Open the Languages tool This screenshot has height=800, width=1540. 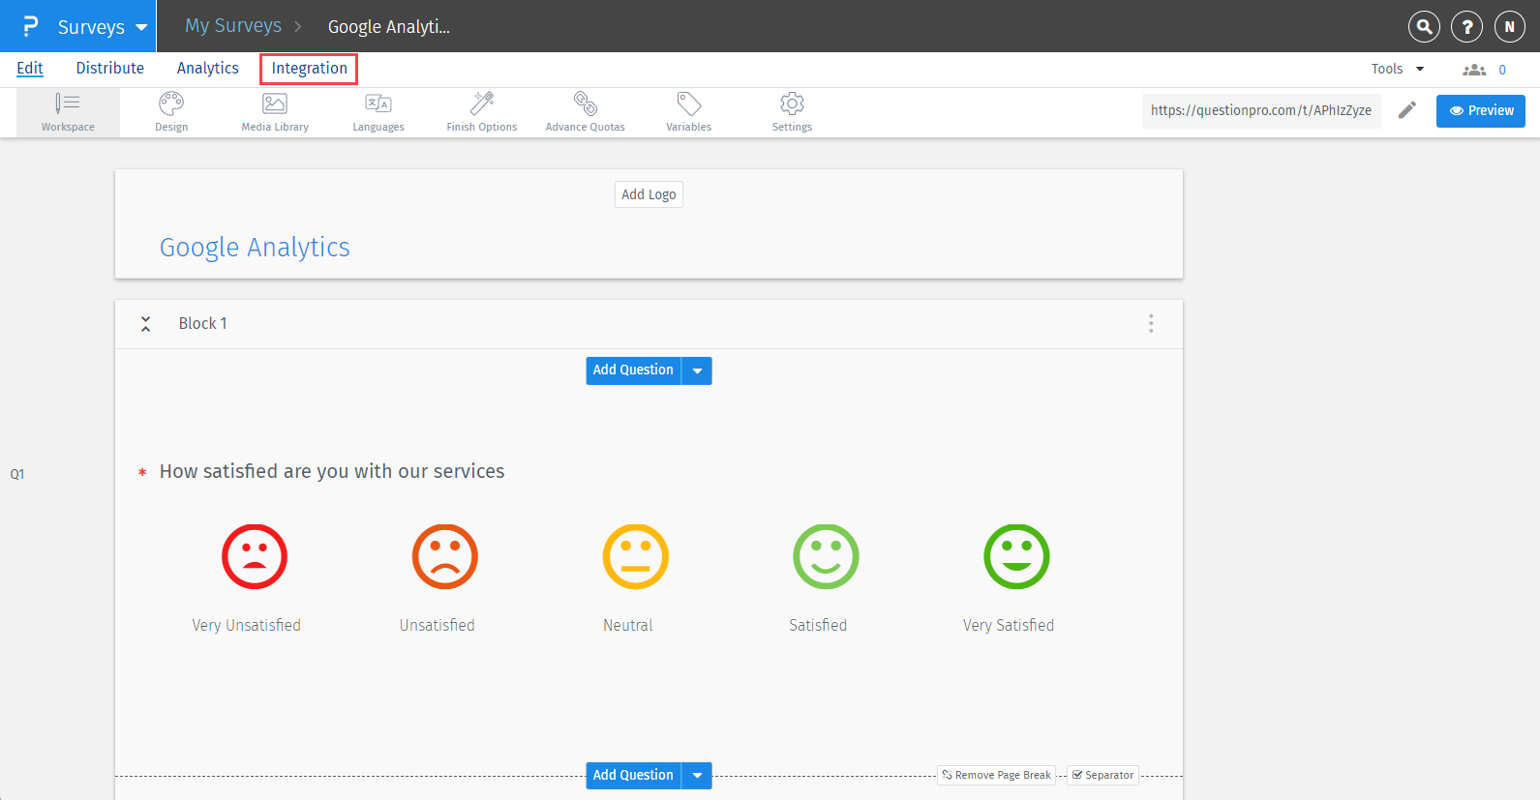[378, 112]
